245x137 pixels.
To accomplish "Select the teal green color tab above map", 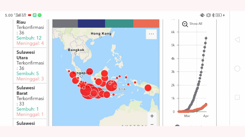I will [x=119, y=23].
